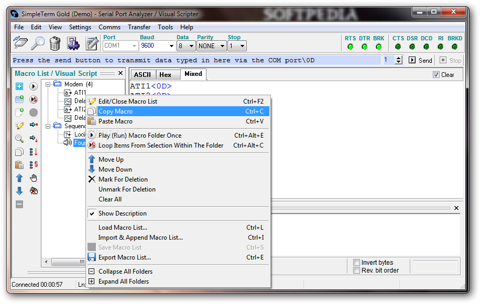480x304 pixels.
Task: Click the Send button
Action: point(420,60)
